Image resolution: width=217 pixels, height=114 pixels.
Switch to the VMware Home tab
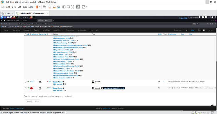pyautogui.click(x=7, y=13)
